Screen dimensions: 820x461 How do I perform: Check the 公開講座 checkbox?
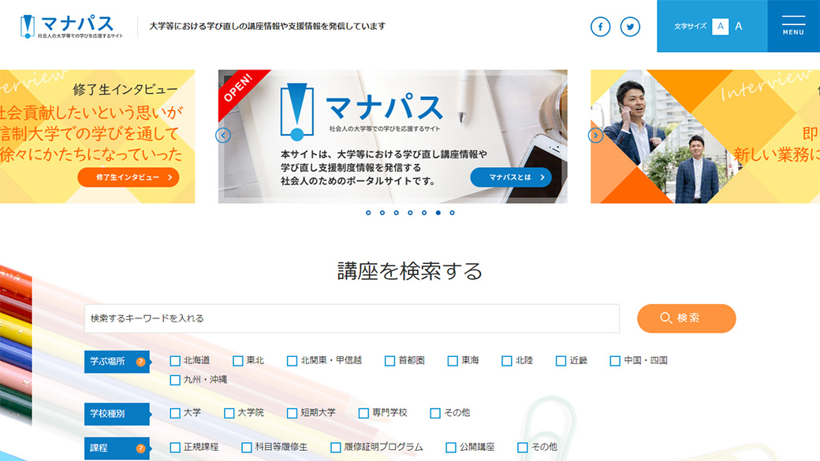tap(451, 448)
